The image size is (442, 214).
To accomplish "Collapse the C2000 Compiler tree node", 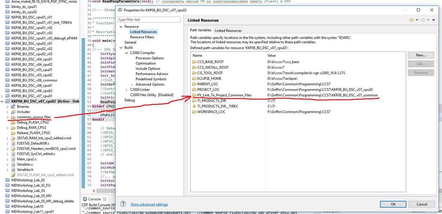I will [126, 53].
